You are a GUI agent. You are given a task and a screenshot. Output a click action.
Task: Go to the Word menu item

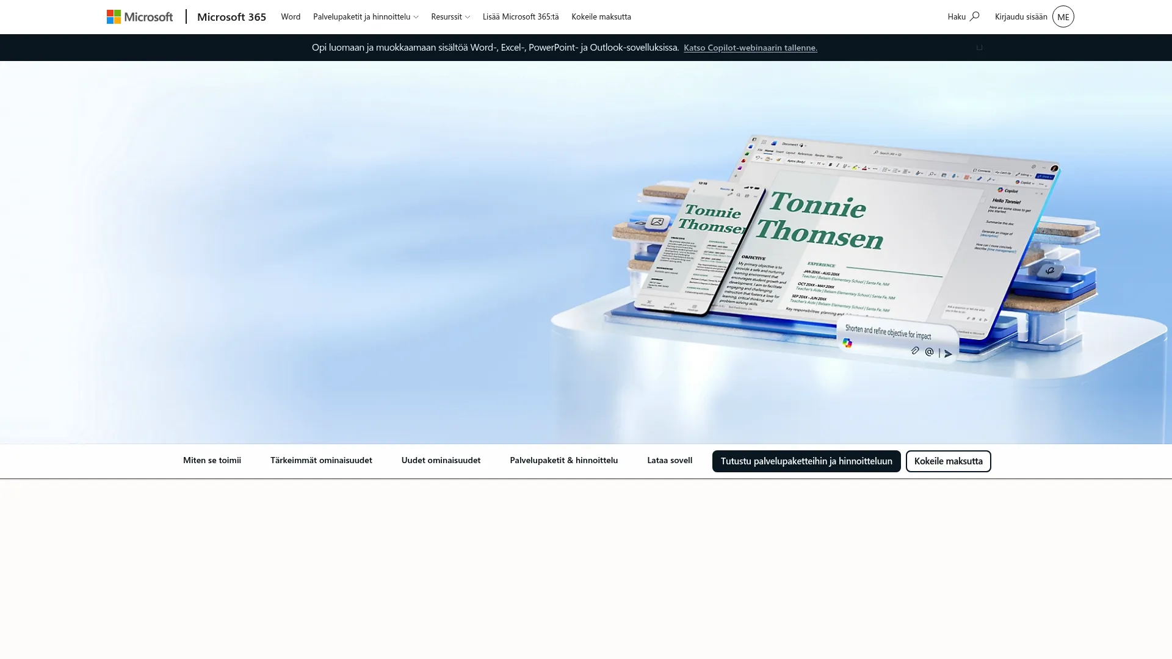click(x=291, y=16)
